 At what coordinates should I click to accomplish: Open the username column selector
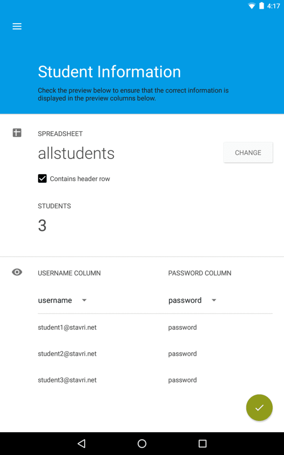pyautogui.click(x=55, y=300)
